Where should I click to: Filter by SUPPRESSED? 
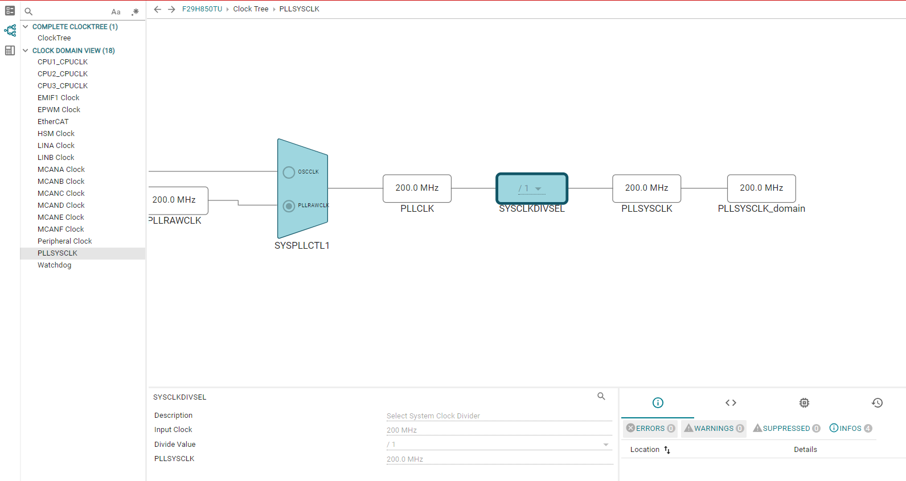(786, 428)
